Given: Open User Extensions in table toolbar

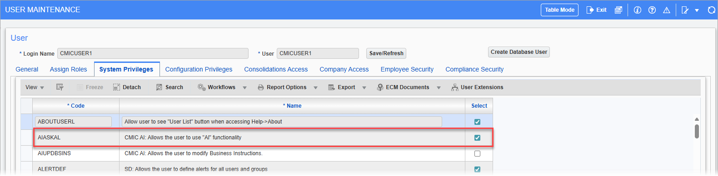Looking at the screenshot, I should pos(477,87).
